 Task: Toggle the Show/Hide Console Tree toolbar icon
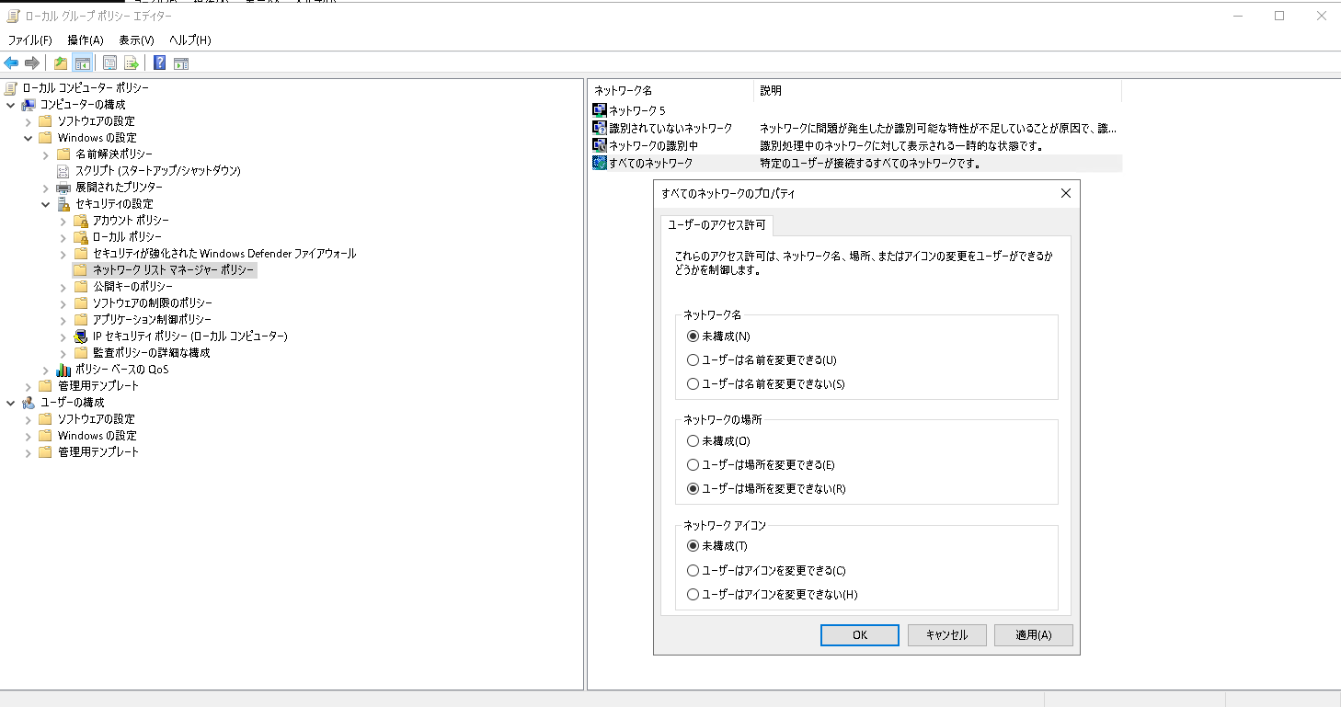tap(82, 63)
